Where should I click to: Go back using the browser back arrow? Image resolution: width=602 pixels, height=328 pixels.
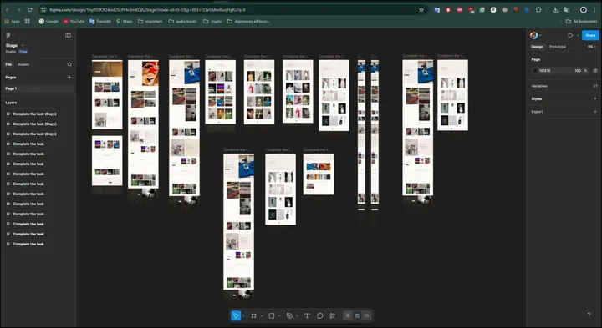click(8, 9)
